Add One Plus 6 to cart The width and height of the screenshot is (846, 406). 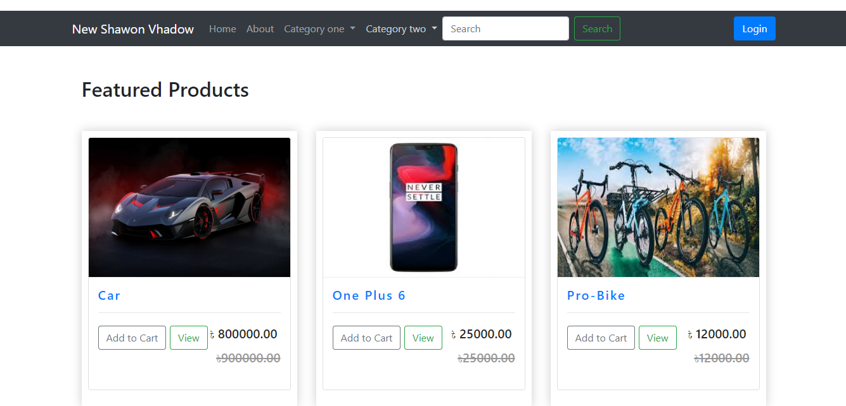pos(366,338)
